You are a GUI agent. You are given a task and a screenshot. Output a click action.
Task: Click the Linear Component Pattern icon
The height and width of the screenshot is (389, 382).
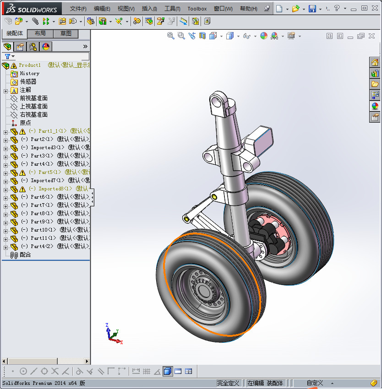point(46,22)
